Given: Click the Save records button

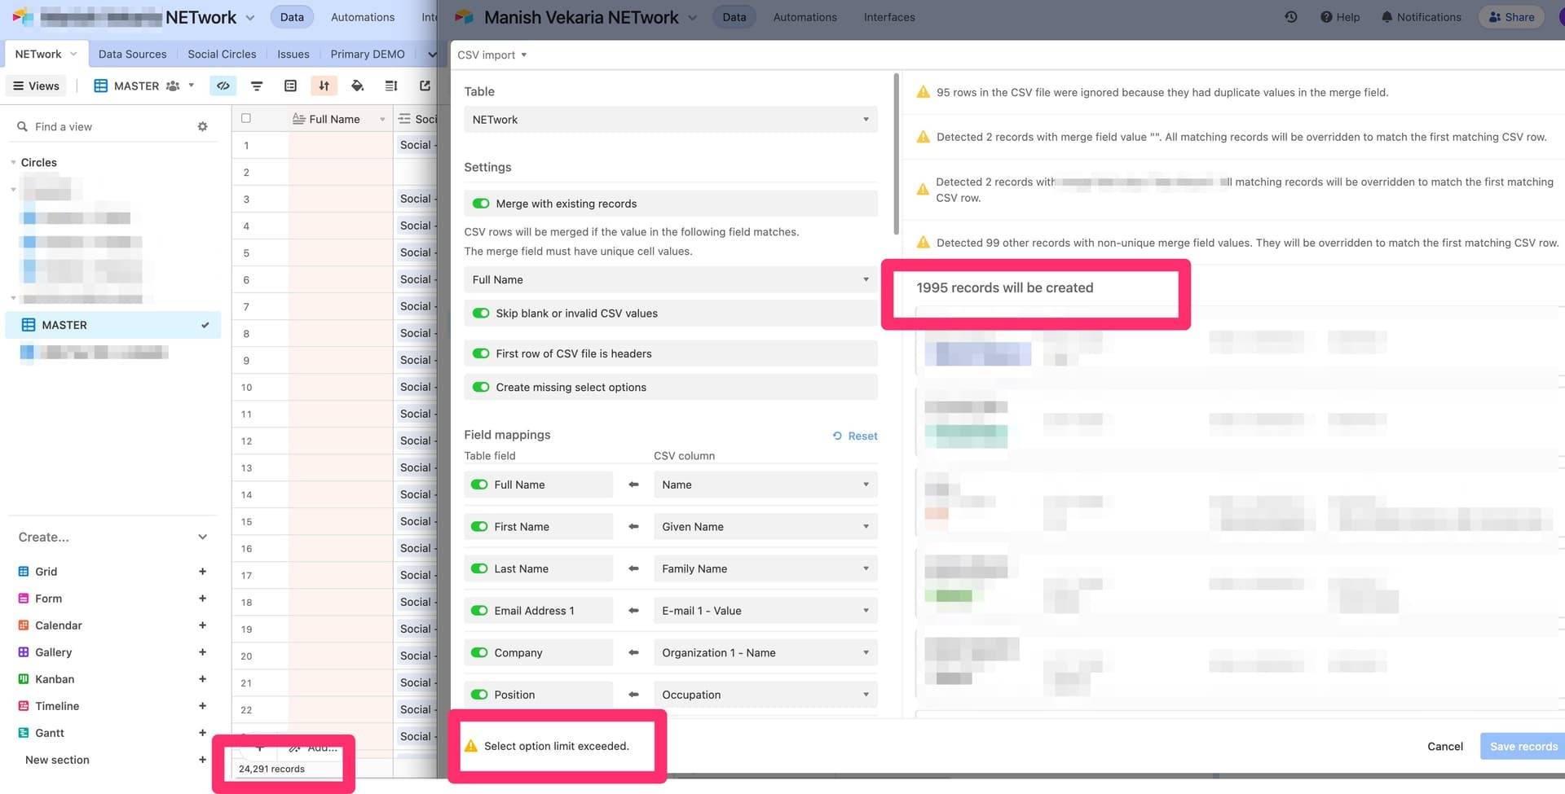Looking at the screenshot, I should coord(1523,746).
